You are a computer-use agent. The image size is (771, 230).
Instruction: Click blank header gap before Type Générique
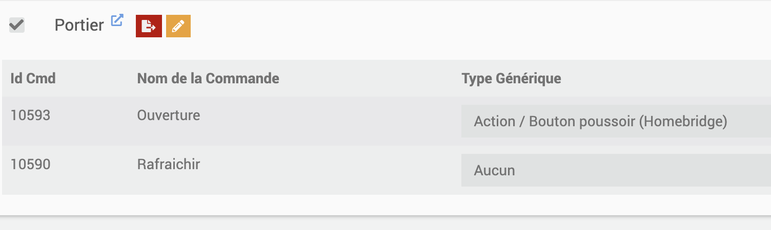point(369,79)
